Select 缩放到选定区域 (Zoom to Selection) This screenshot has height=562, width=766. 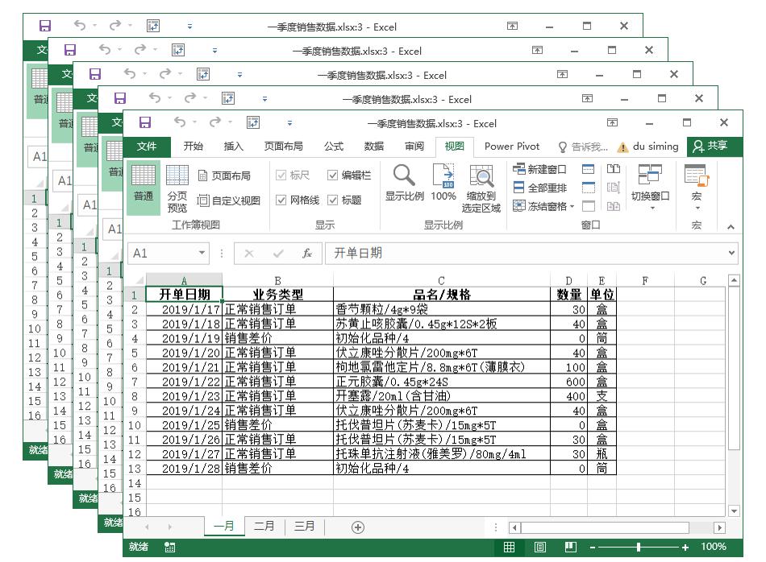481,185
